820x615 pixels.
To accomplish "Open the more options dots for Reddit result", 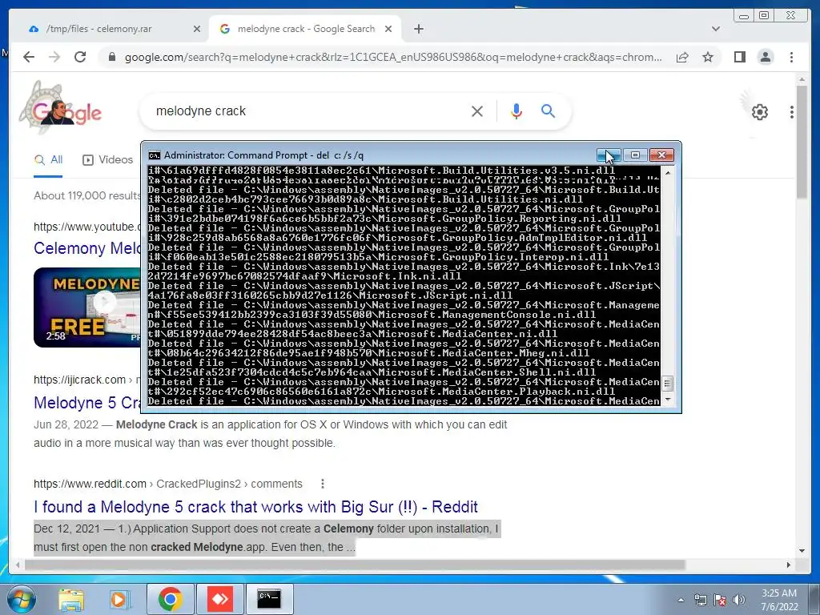I will click(x=323, y=484).
